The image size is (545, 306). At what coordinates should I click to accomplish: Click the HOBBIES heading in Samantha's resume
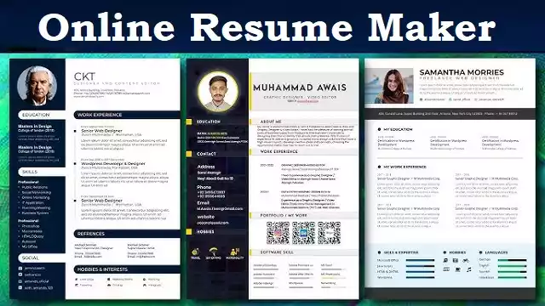point(457,252)
